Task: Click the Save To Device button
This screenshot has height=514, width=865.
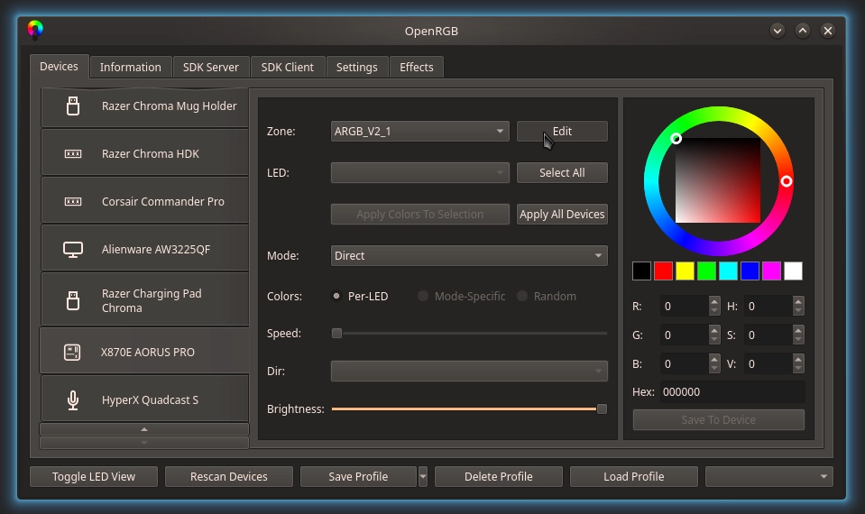Action: 718,419
